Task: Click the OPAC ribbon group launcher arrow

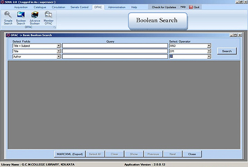Action: click(x=55, y=28)
